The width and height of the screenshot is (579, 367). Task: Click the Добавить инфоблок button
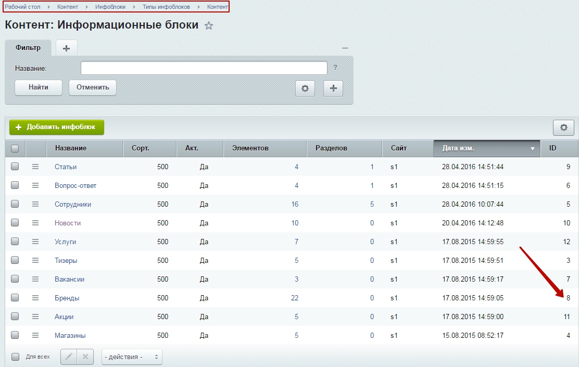57,128
